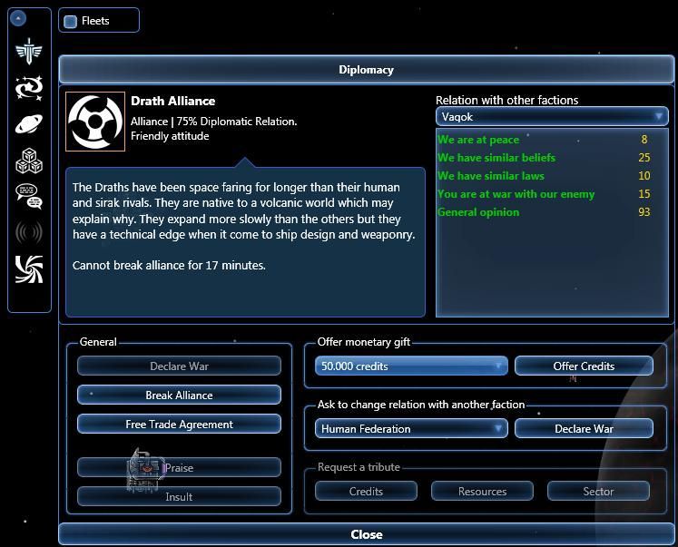The height and width of the screenshot is (547, 678).
Task: Click the Free Trade Agreement button
Action: coord(179,424)
